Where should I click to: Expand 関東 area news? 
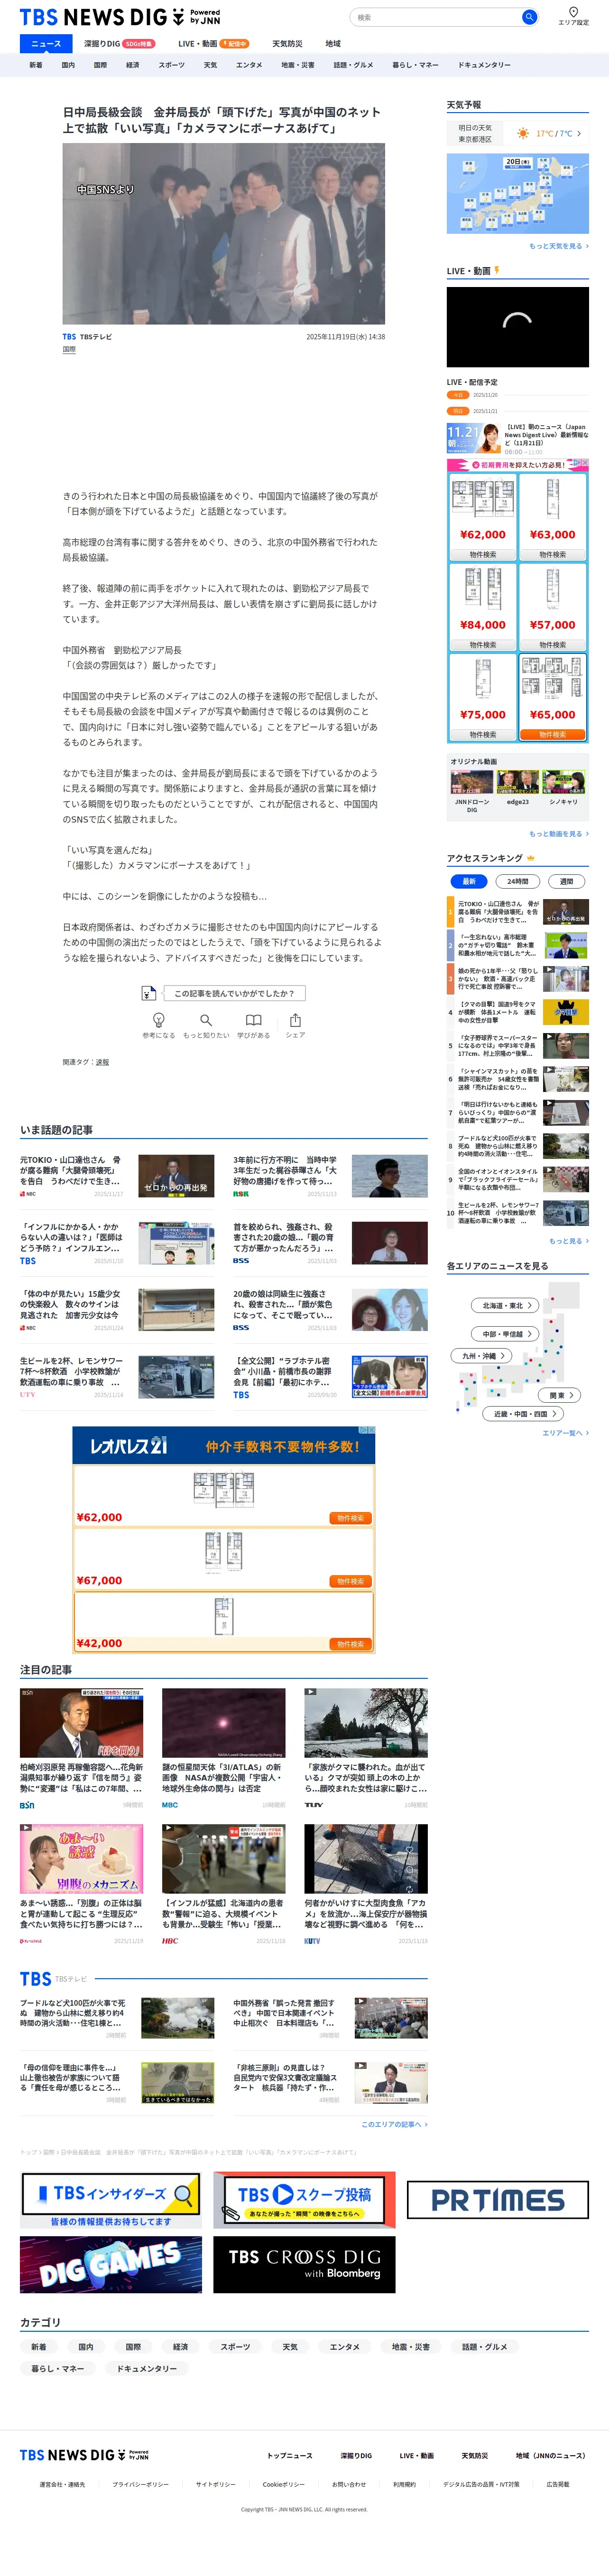click(x=560, y=1395)
